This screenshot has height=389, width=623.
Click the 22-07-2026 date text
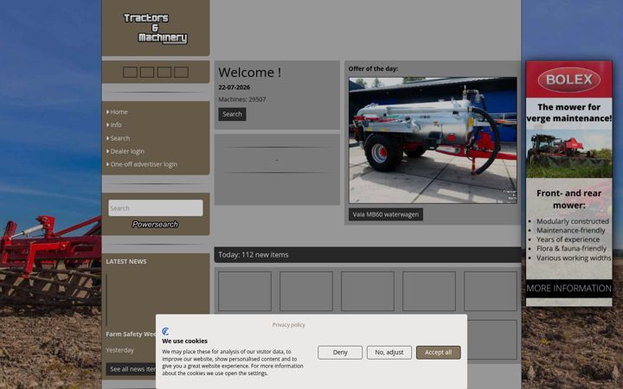click(234, 87)
